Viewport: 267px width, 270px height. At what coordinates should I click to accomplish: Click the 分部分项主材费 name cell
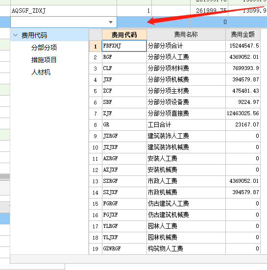186,91
